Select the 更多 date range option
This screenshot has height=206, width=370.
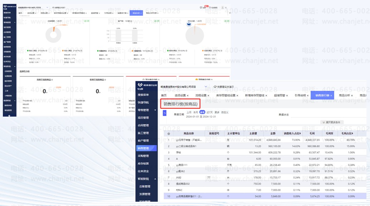[217, 112]
